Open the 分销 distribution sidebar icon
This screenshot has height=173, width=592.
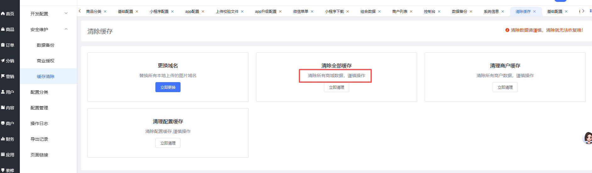(3, 61)
